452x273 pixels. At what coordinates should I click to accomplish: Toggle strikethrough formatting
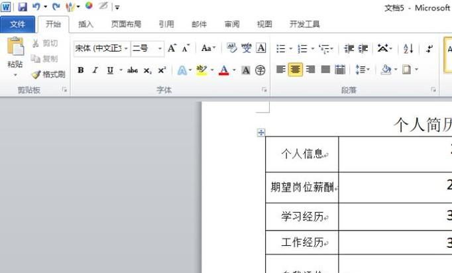pyautogui.click(x=133, y=70)
